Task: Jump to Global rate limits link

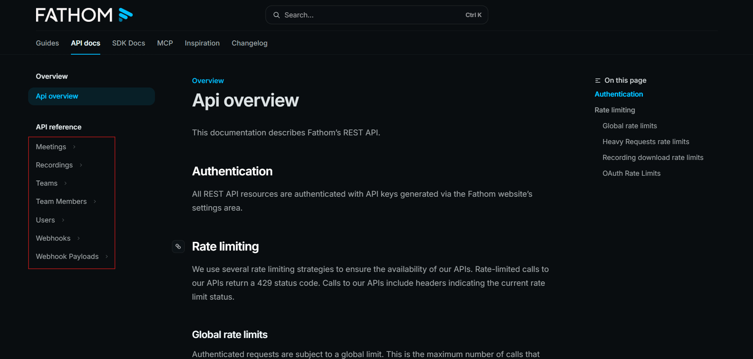Action: [x=630, y=126]
